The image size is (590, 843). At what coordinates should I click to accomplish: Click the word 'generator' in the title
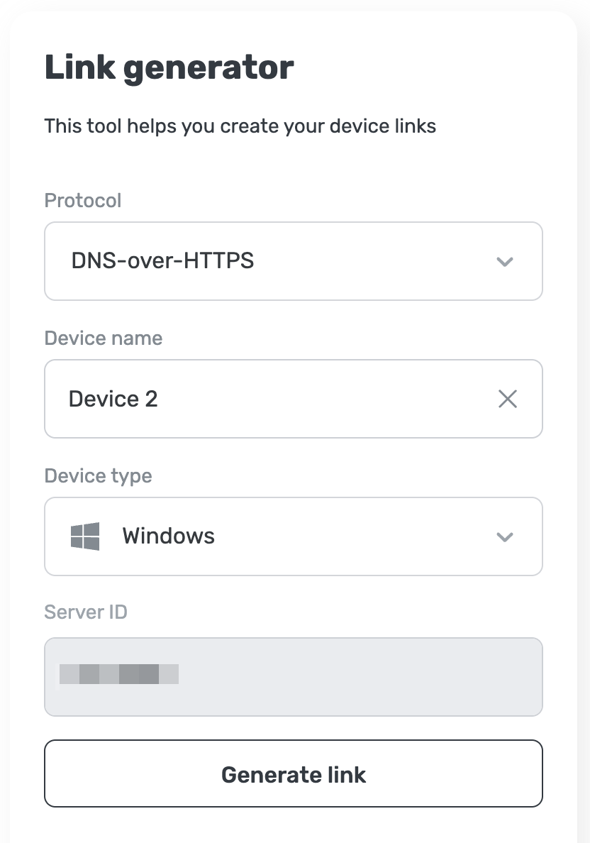point(208,70)
